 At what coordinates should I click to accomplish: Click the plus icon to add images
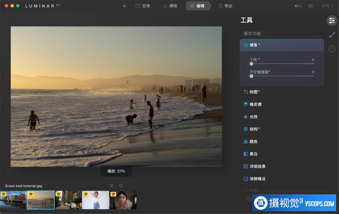click(124, 6)
